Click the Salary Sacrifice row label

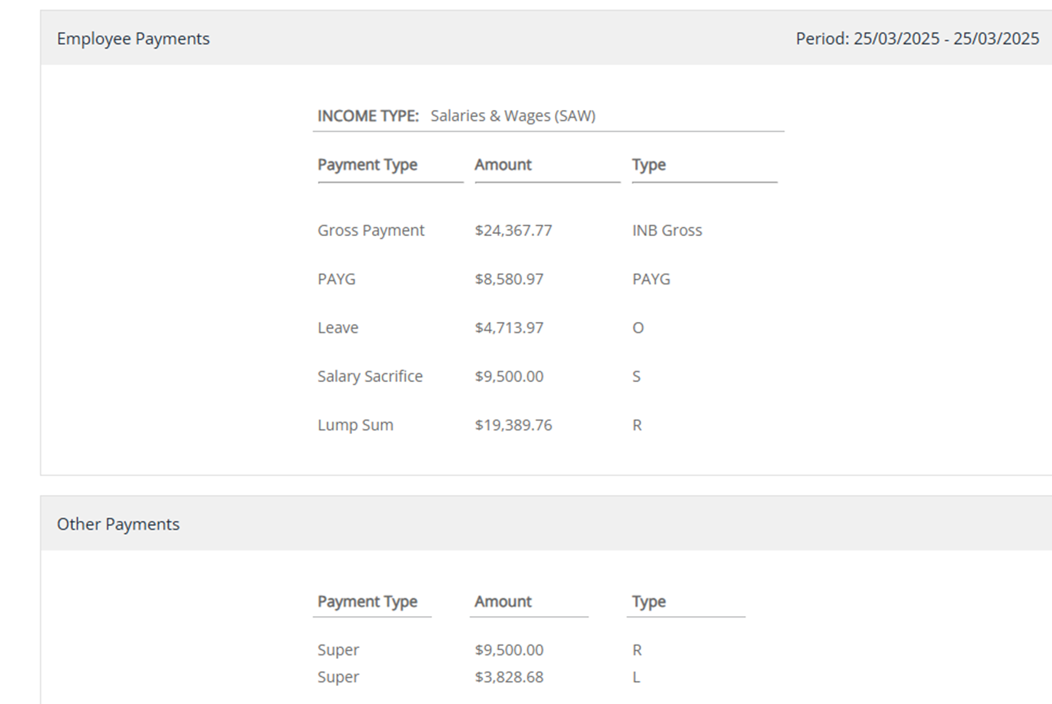pos(370,376)
